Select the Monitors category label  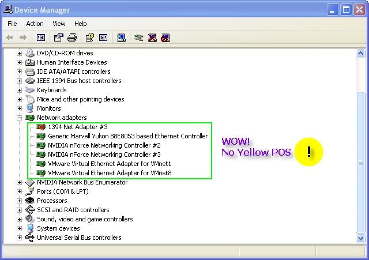(x=49, y=108)
